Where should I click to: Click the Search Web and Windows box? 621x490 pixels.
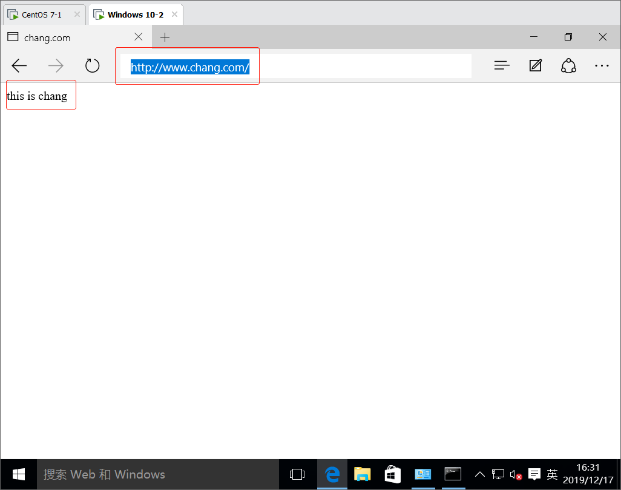pos(157,474)
